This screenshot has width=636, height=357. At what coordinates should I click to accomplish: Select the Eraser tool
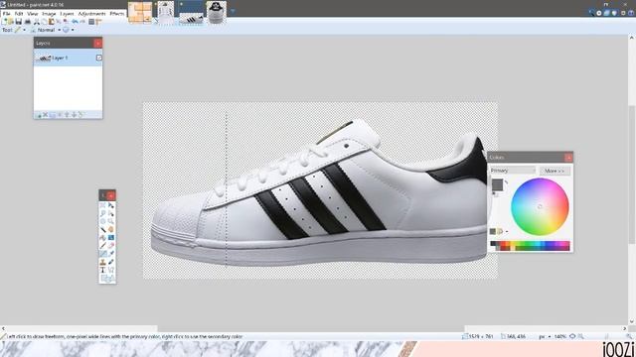click(110, 246)
